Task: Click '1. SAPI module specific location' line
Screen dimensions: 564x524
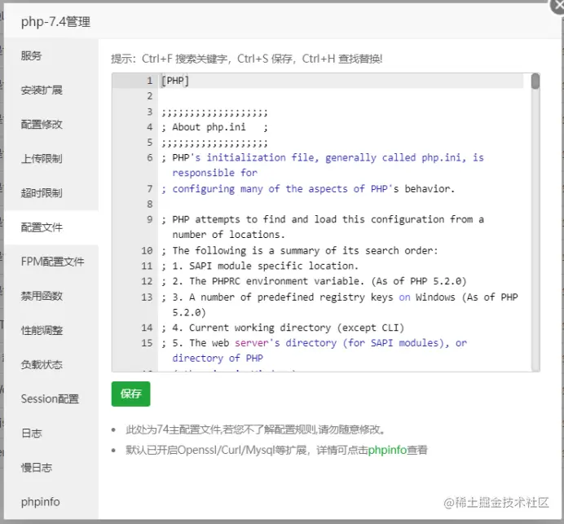Action: (260, 266)
